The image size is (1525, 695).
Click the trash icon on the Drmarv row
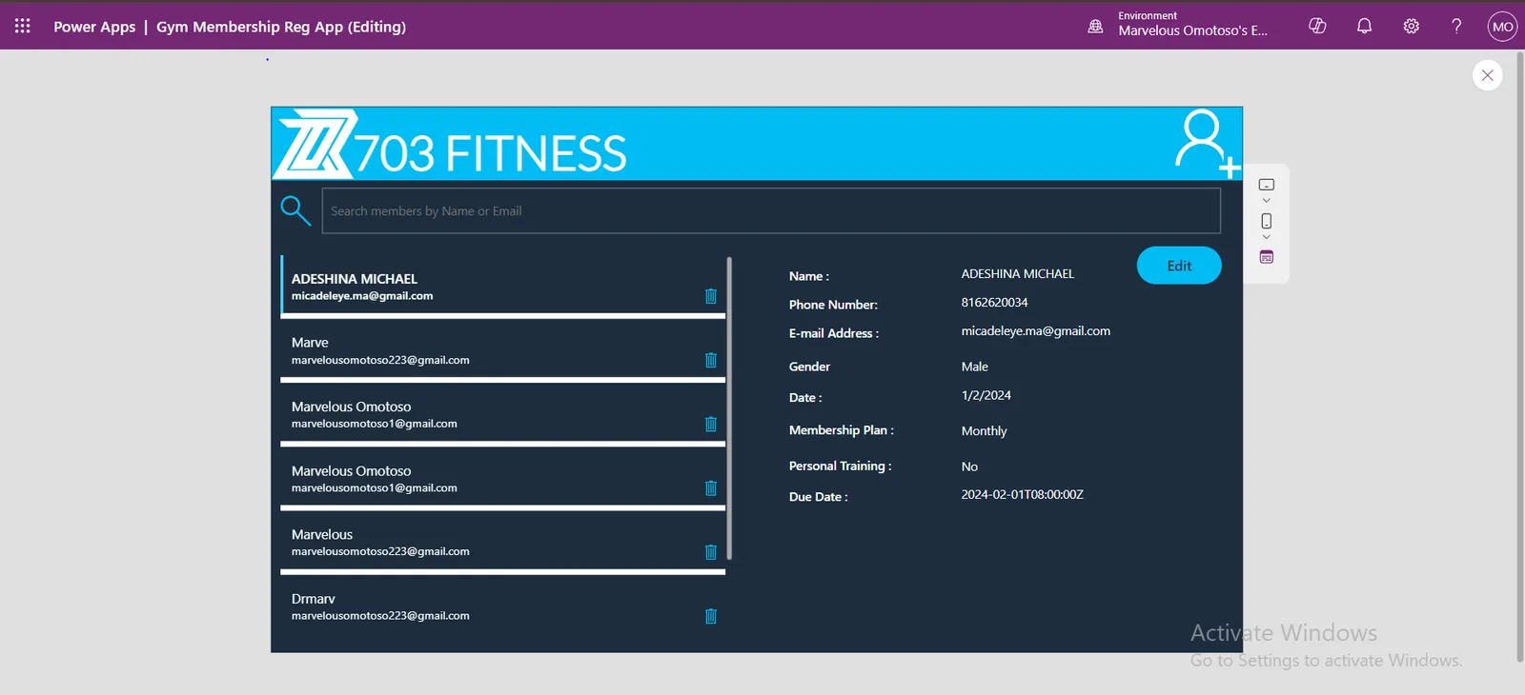click(x=710, y=616)
